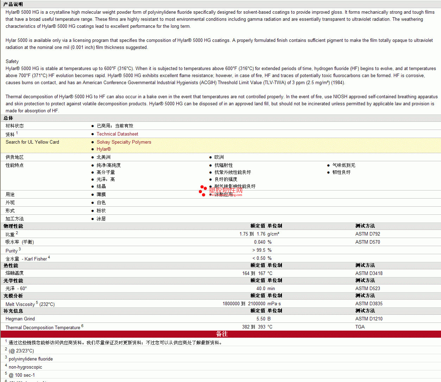The height and width of the screenshot is (382, 441).
Task: Select the 热性能 section header
Action: click(11, 265)
